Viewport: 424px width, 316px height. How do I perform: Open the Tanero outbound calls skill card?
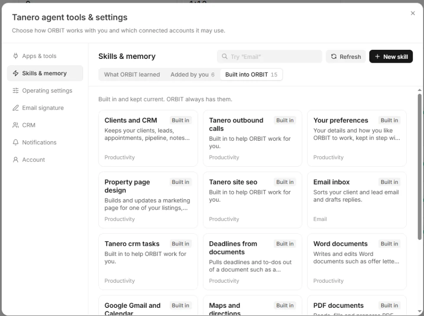pos(252,138)
